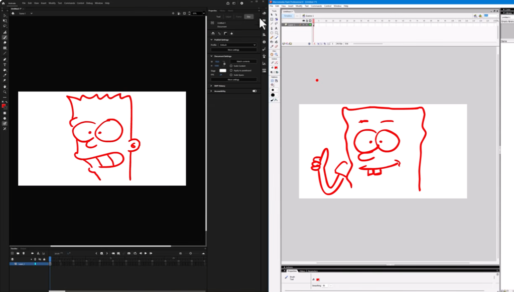Select the Eraser tool in Flash 8 toolbox

(277, 47)
